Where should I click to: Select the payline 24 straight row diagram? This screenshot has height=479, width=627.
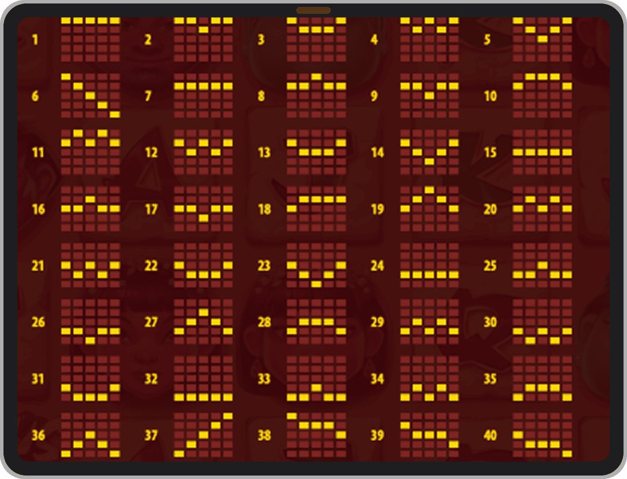coord(429,265)
